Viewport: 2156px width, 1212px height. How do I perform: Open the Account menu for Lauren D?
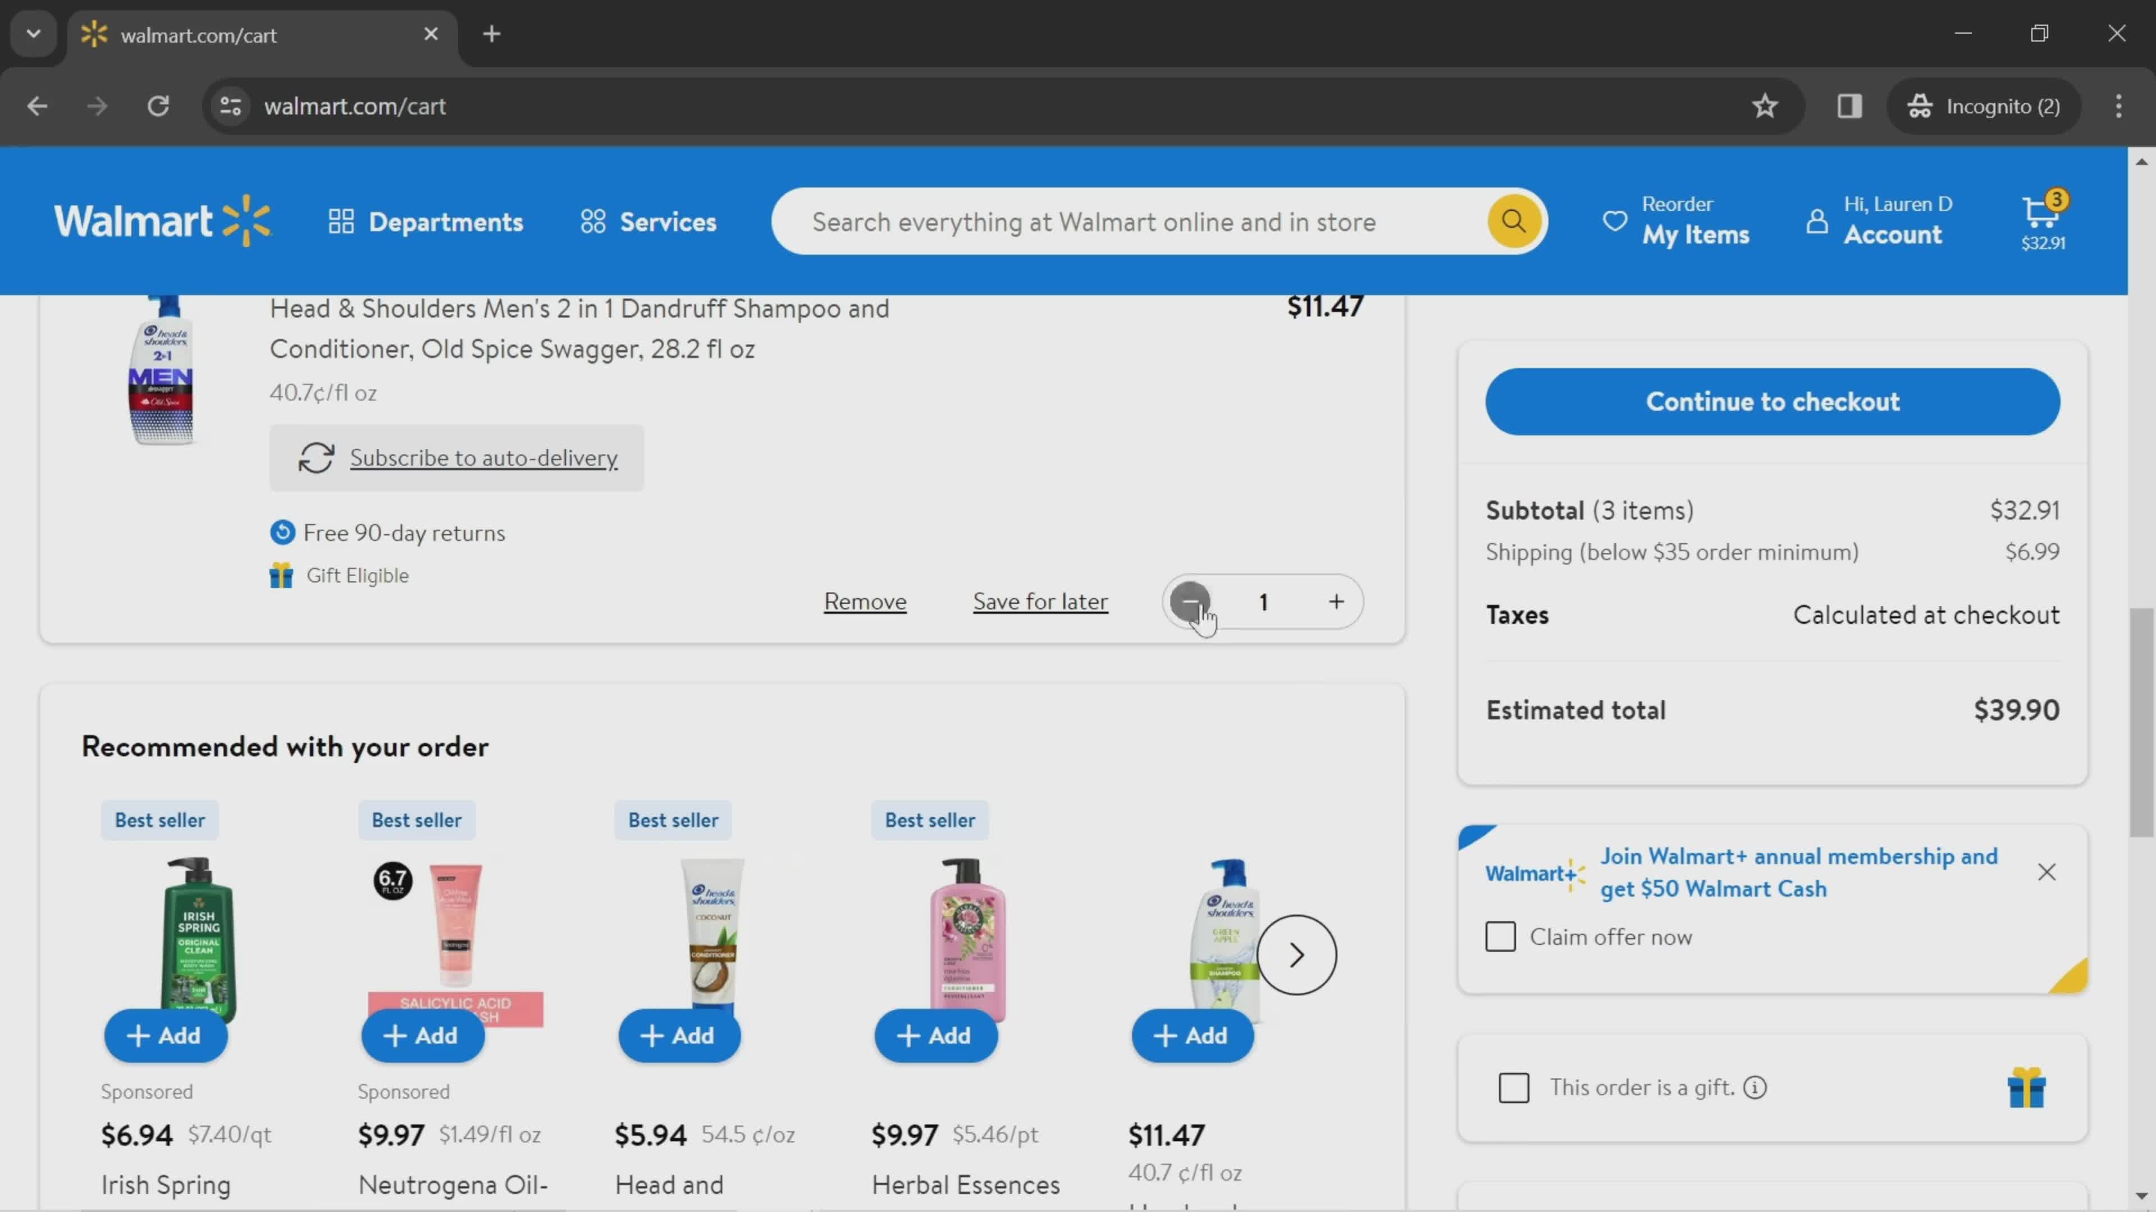1880,222
